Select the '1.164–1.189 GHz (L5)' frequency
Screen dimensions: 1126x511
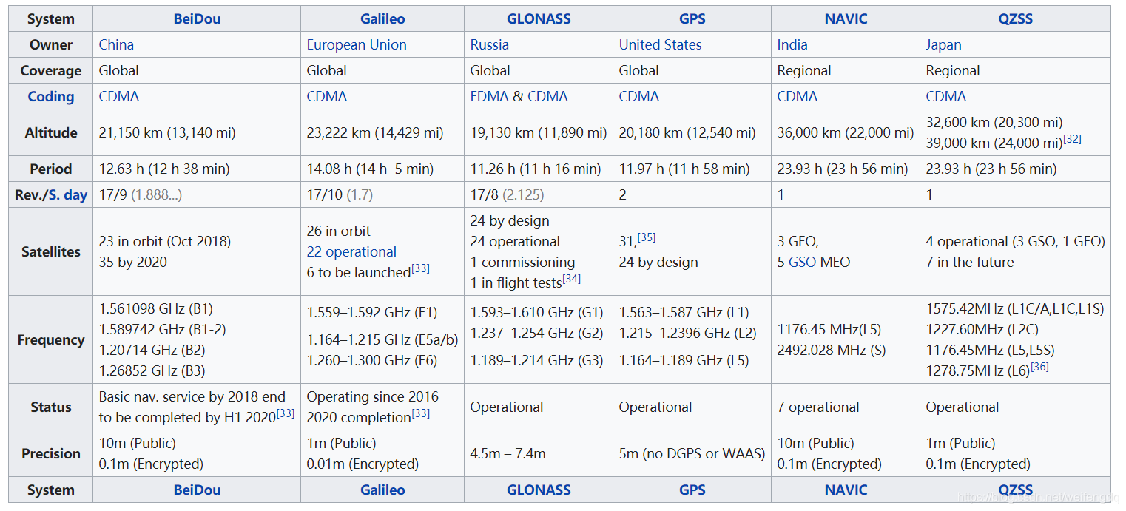(684, 360)
